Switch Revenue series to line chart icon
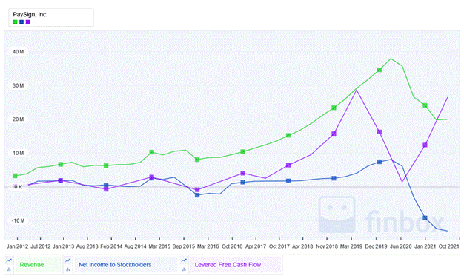The image size is (464, 279). tap(9, 260)
